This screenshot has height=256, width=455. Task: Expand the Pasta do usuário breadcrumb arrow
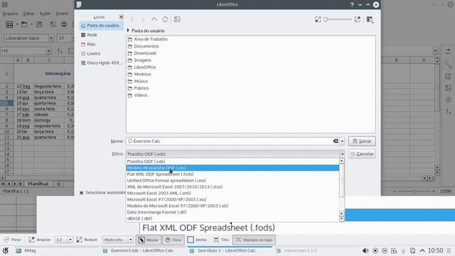128,30
